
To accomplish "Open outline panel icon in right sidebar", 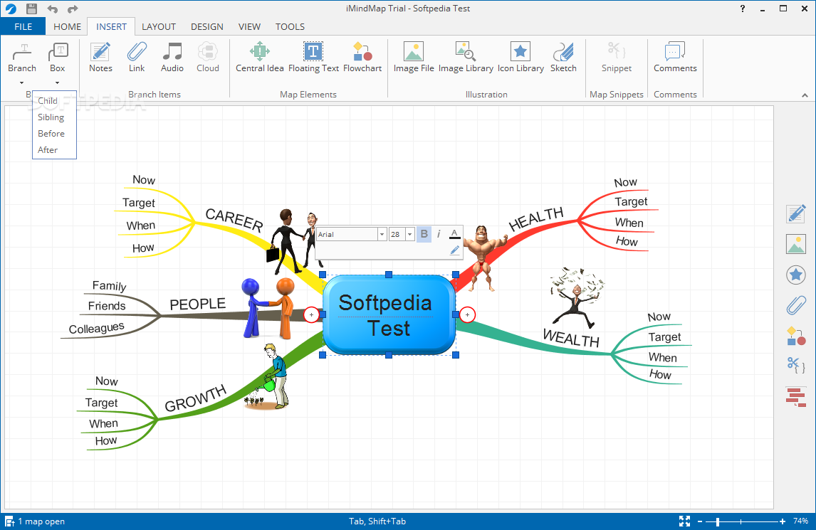I will (x=795, y=397).
